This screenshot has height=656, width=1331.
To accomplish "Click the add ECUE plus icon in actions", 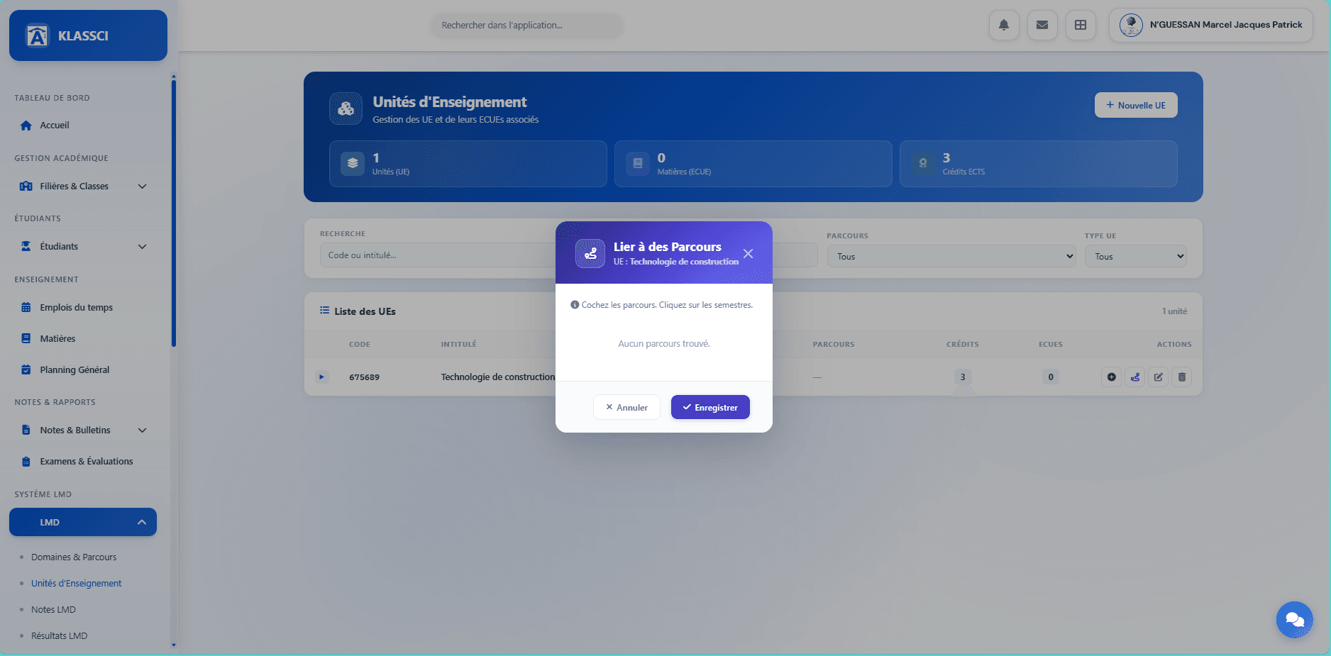I will (x=1112, y=377).
